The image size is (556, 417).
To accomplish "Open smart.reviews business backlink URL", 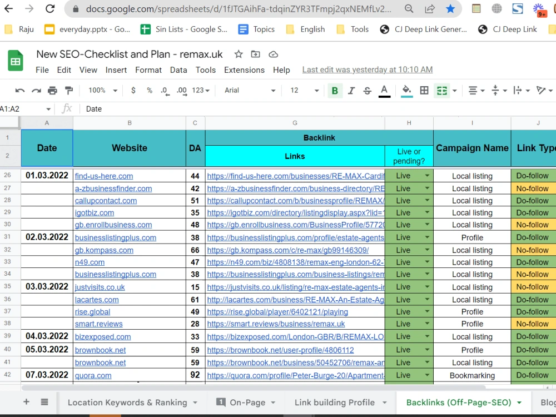I will (276, 324).
